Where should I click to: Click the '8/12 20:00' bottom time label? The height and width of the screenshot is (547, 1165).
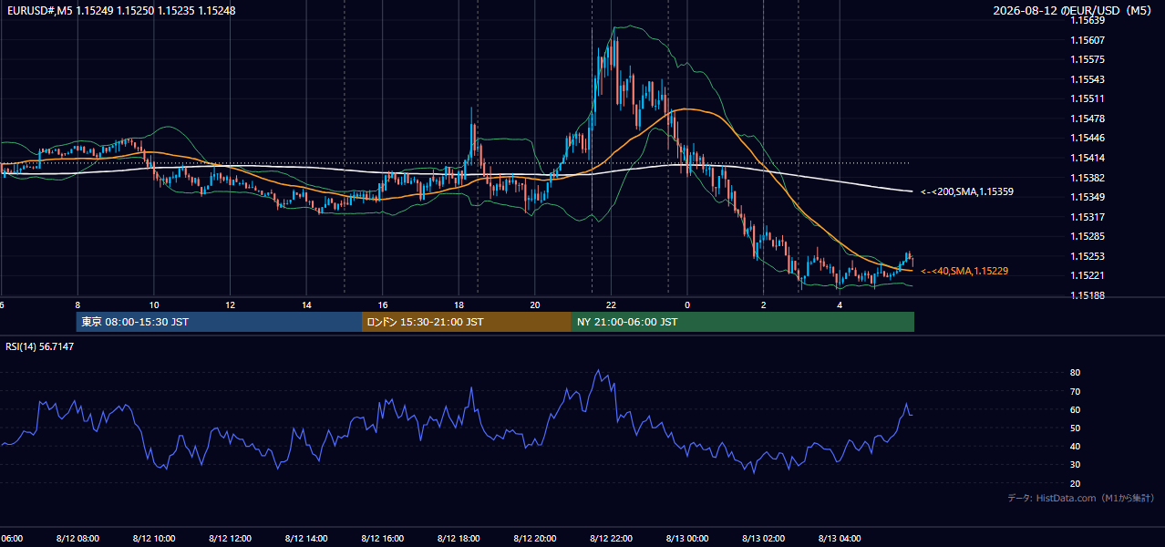pyautogui.click(x=535, y=539)
